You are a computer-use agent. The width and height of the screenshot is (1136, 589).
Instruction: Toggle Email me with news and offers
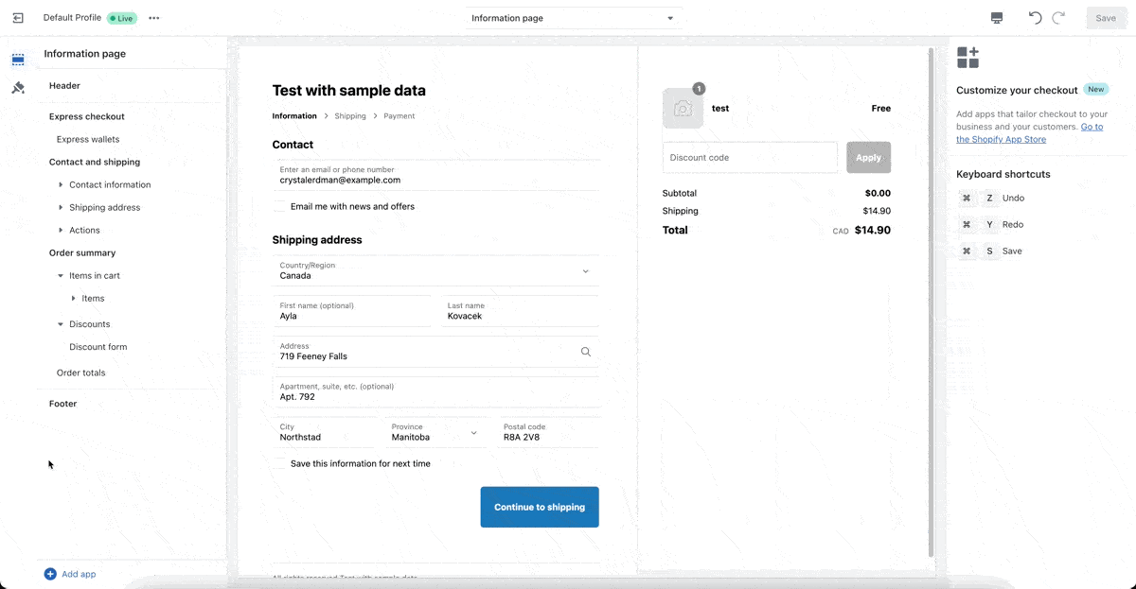click(279, 206)
